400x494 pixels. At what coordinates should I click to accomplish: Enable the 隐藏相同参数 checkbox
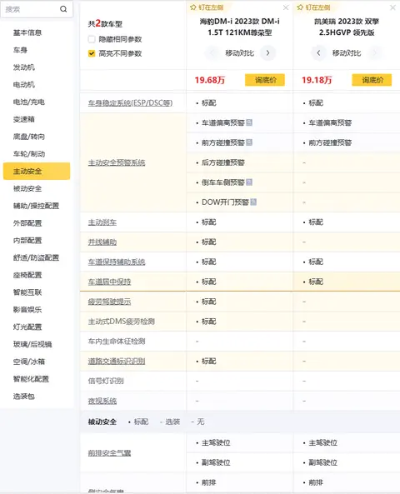coord(92,39)
